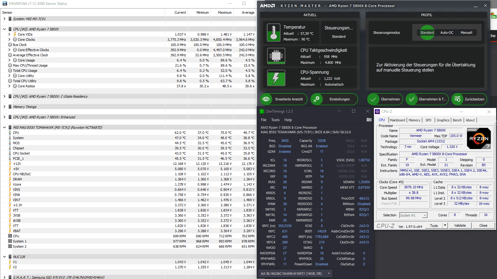Switch to the Graphics tab in CPU-Z
497x279 pixels.
(x=443, y=120)
